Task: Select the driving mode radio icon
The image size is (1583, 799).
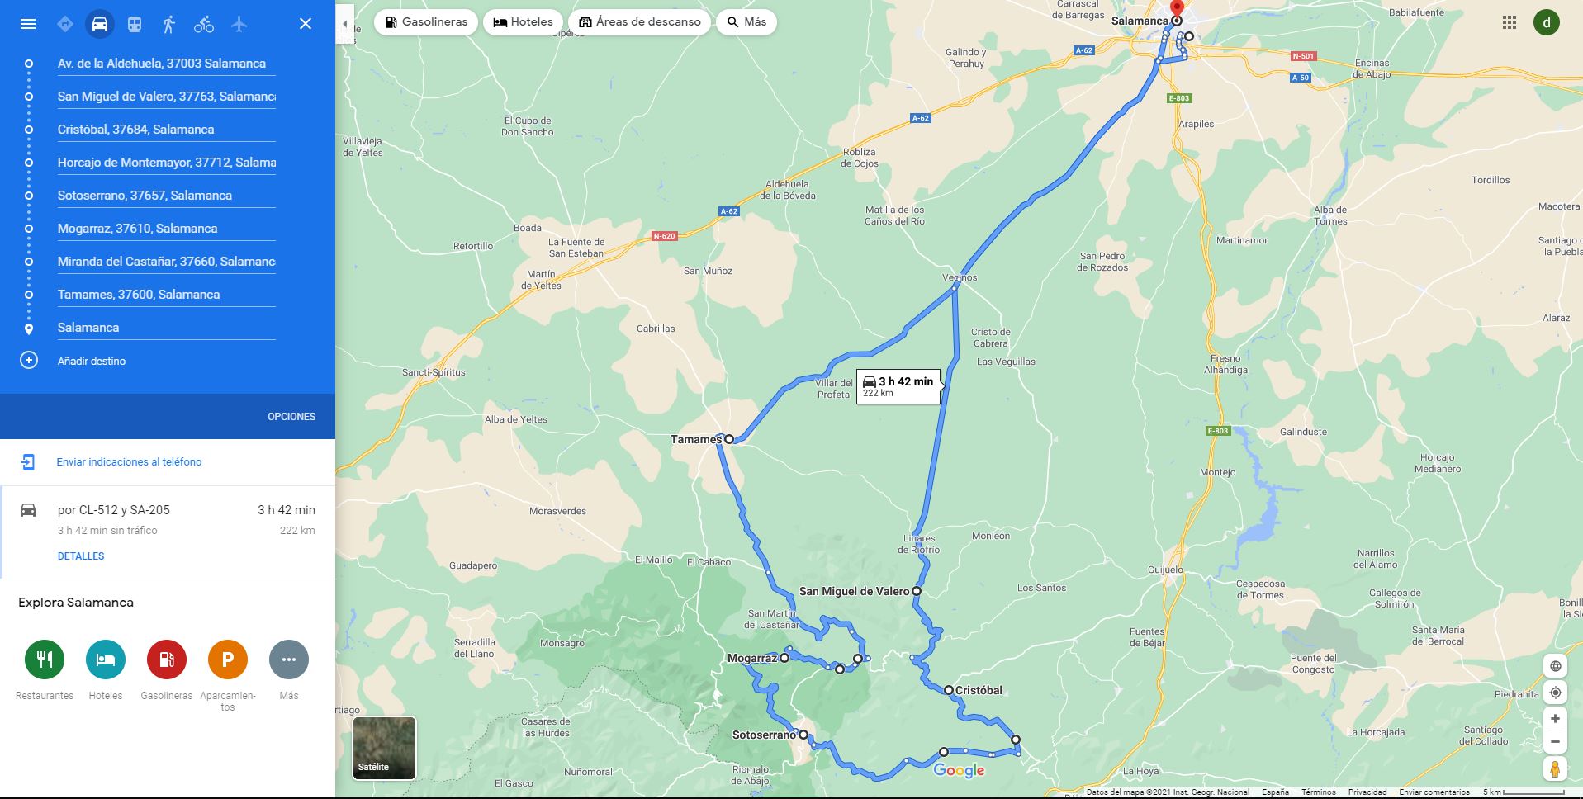Action: [100, 24]
